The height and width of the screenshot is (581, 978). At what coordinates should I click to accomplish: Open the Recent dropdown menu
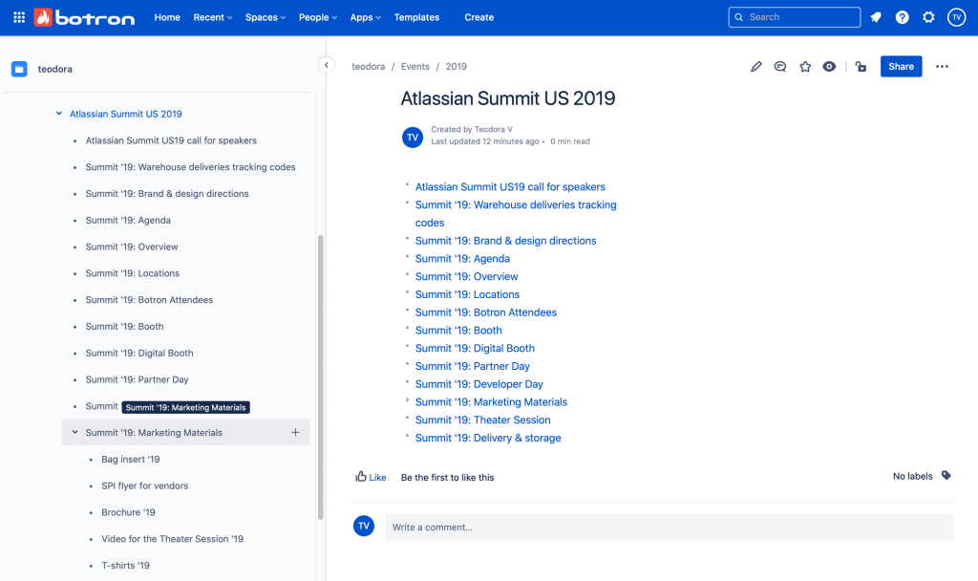click(x=212, y=16)
